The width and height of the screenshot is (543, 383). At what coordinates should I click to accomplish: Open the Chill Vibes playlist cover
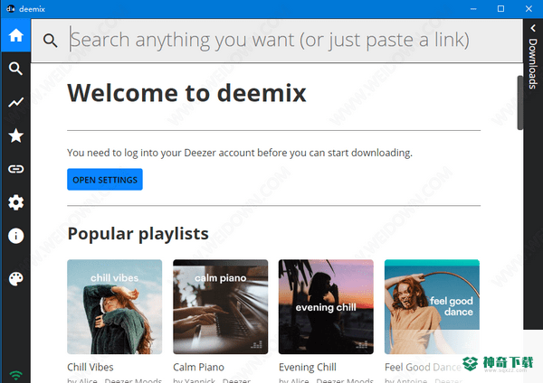click(x=115, y=306)
